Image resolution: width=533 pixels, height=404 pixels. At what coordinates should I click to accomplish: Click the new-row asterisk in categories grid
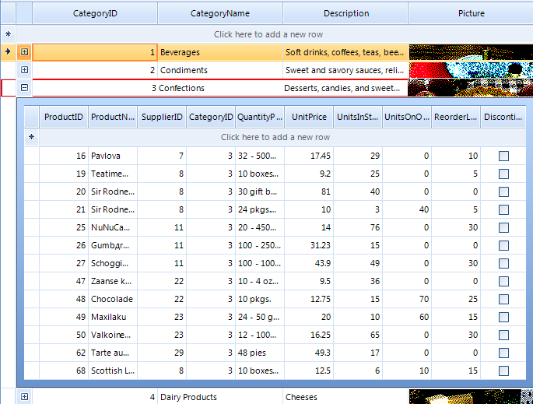coord(8,34)
